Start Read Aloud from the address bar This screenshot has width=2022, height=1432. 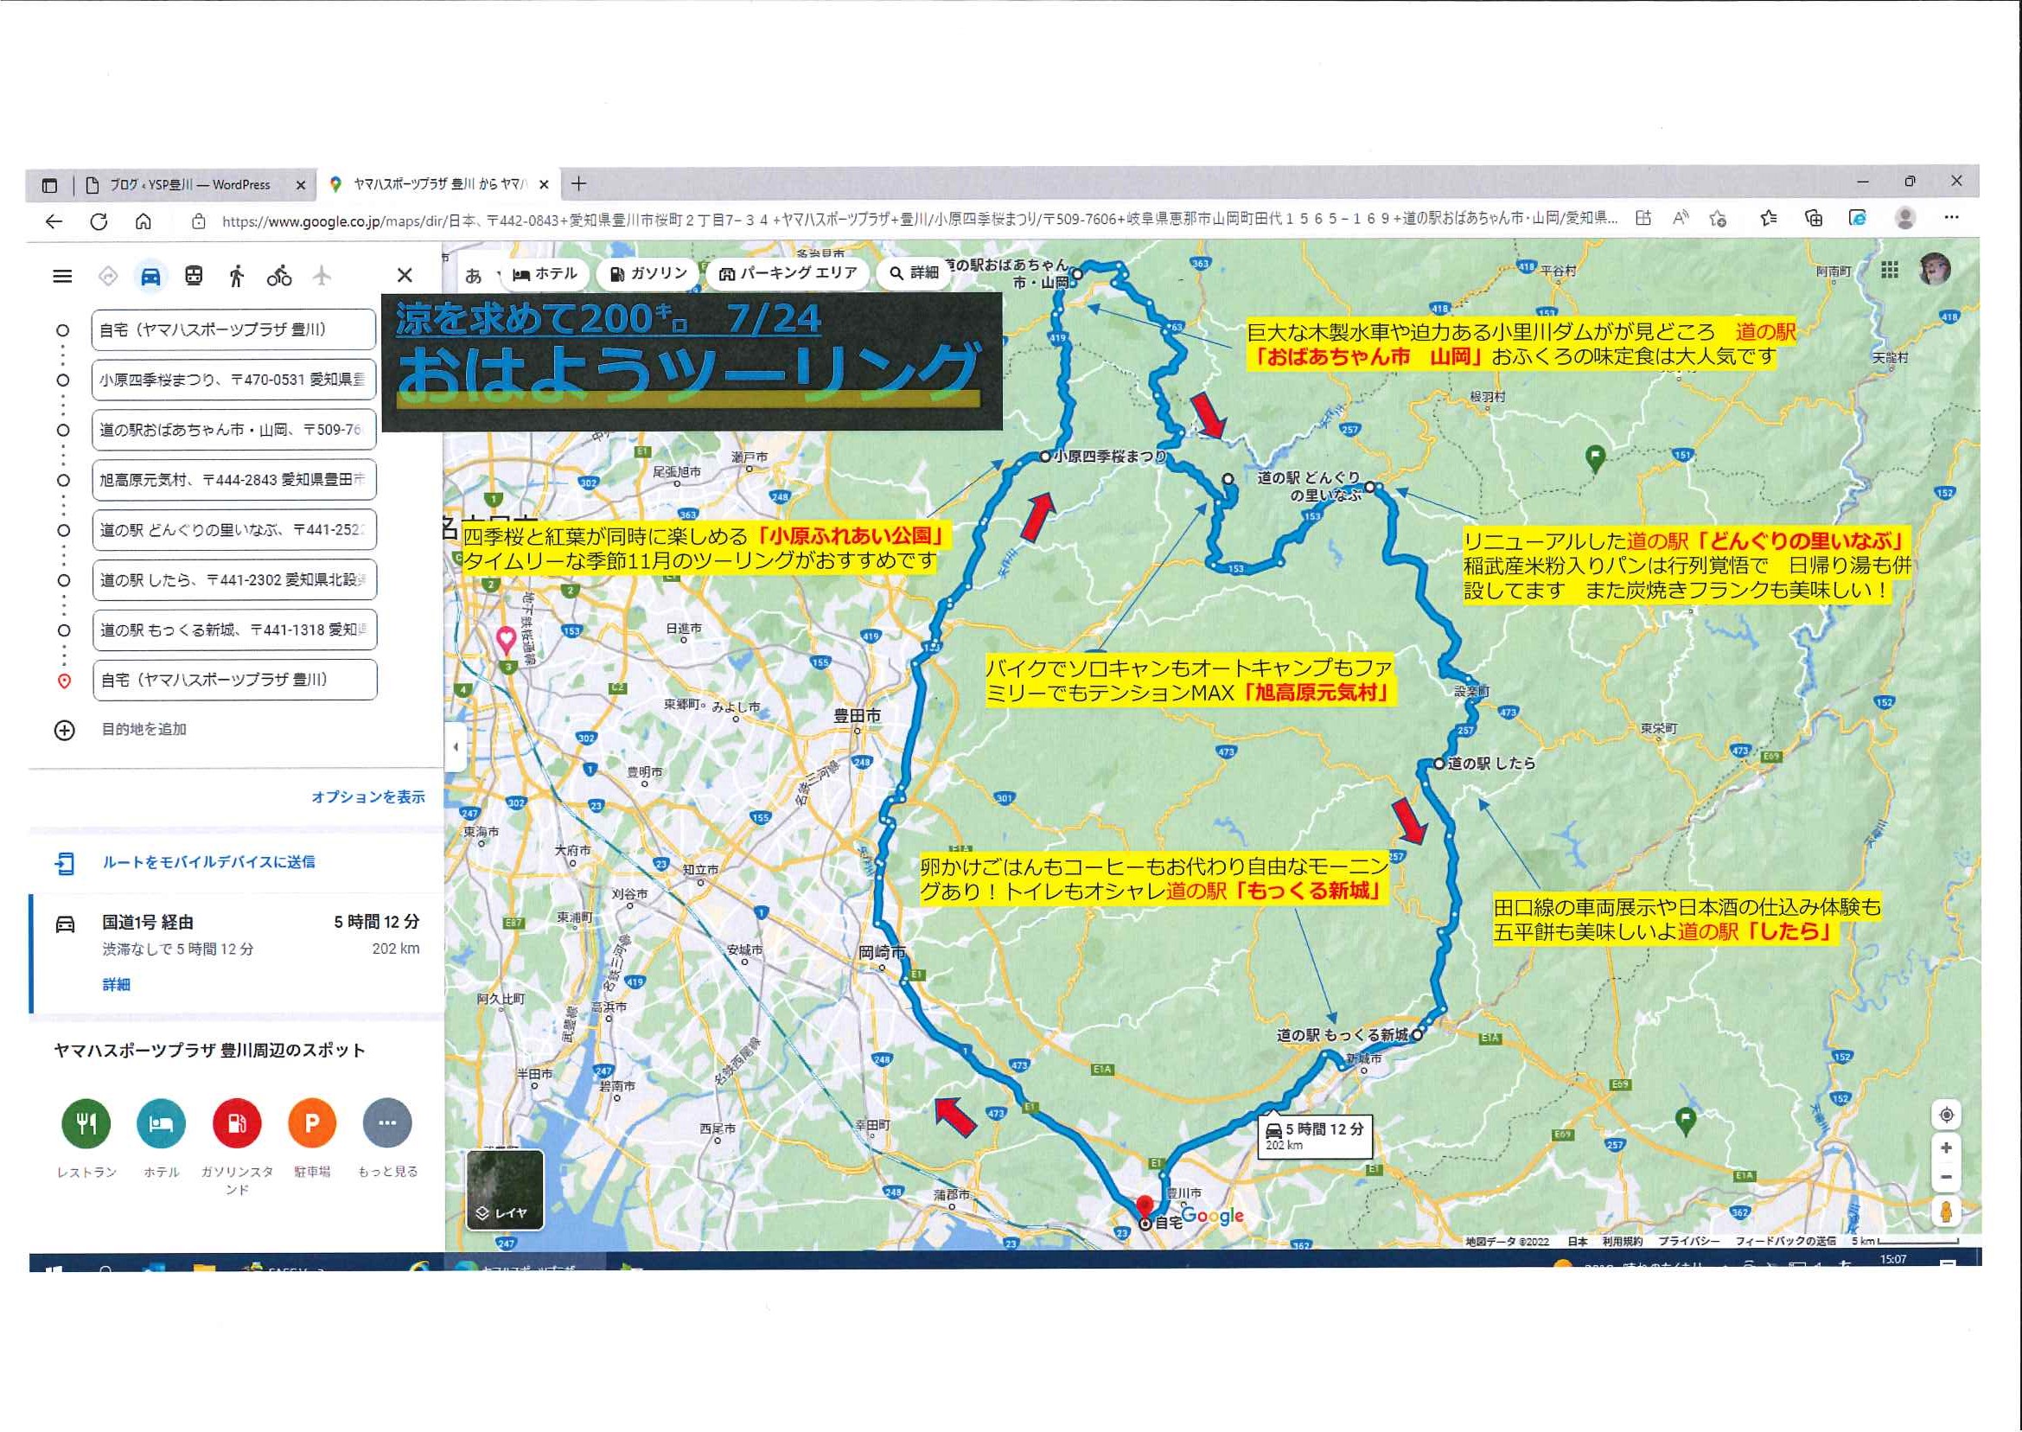[x=1681, y=218]
